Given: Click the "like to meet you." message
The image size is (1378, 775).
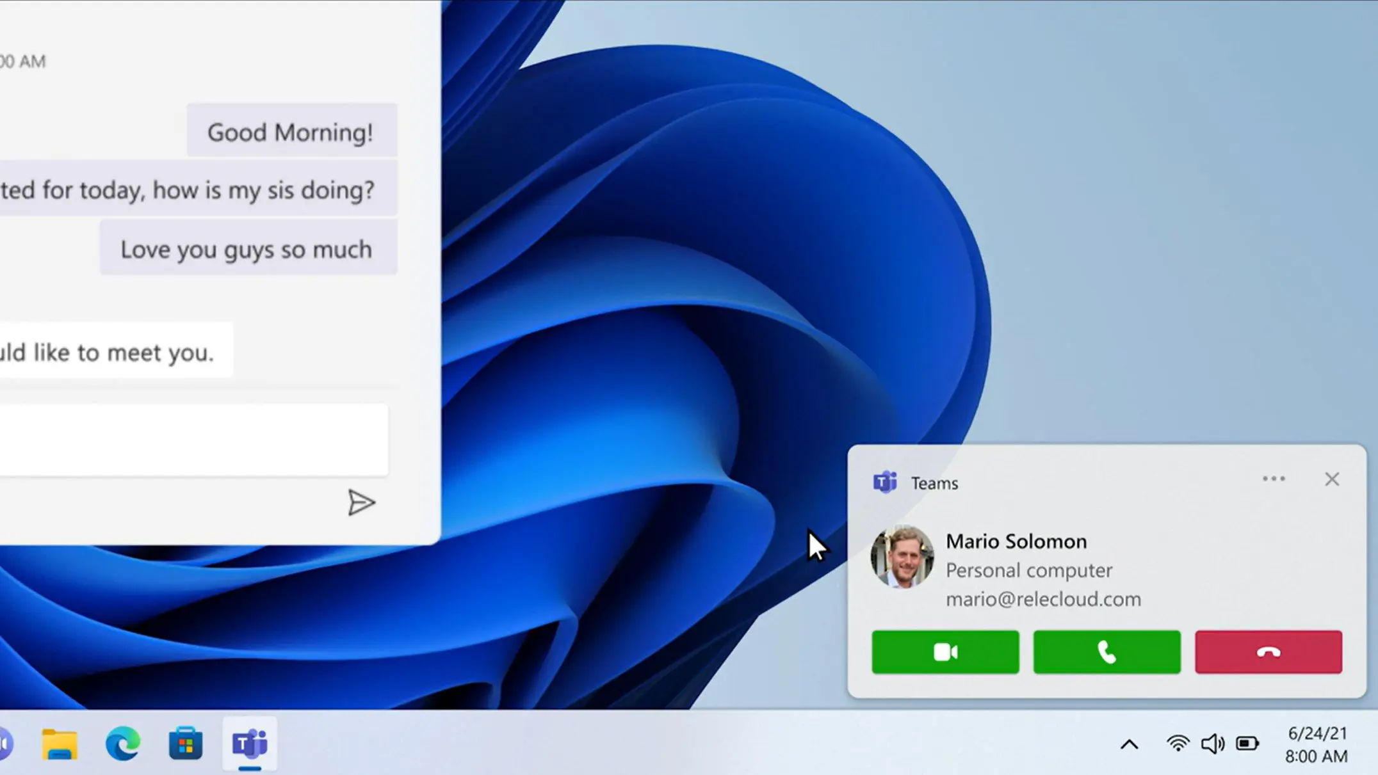Looking at the screenshot, I should [x=116, y=351].
